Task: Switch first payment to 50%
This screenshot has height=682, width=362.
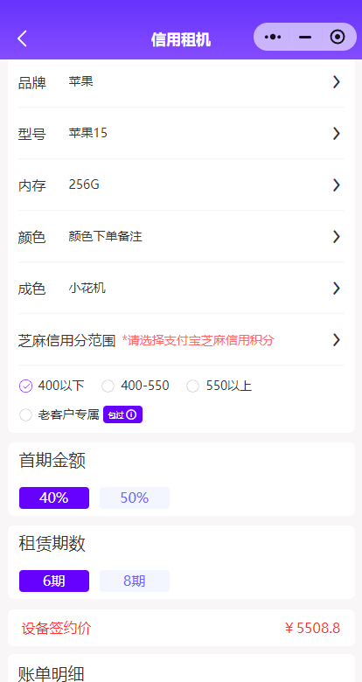Action: [x=135, y=498]
